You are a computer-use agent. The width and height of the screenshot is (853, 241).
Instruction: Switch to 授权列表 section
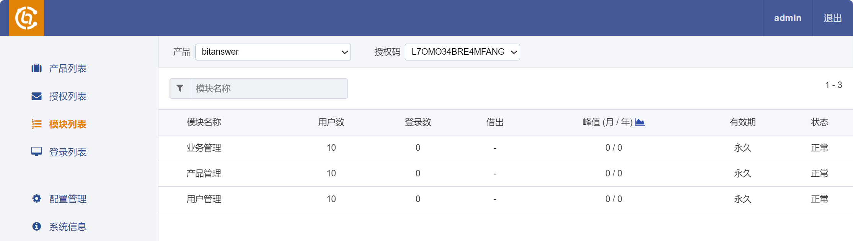pyautogui.click(x=67, y=96)
